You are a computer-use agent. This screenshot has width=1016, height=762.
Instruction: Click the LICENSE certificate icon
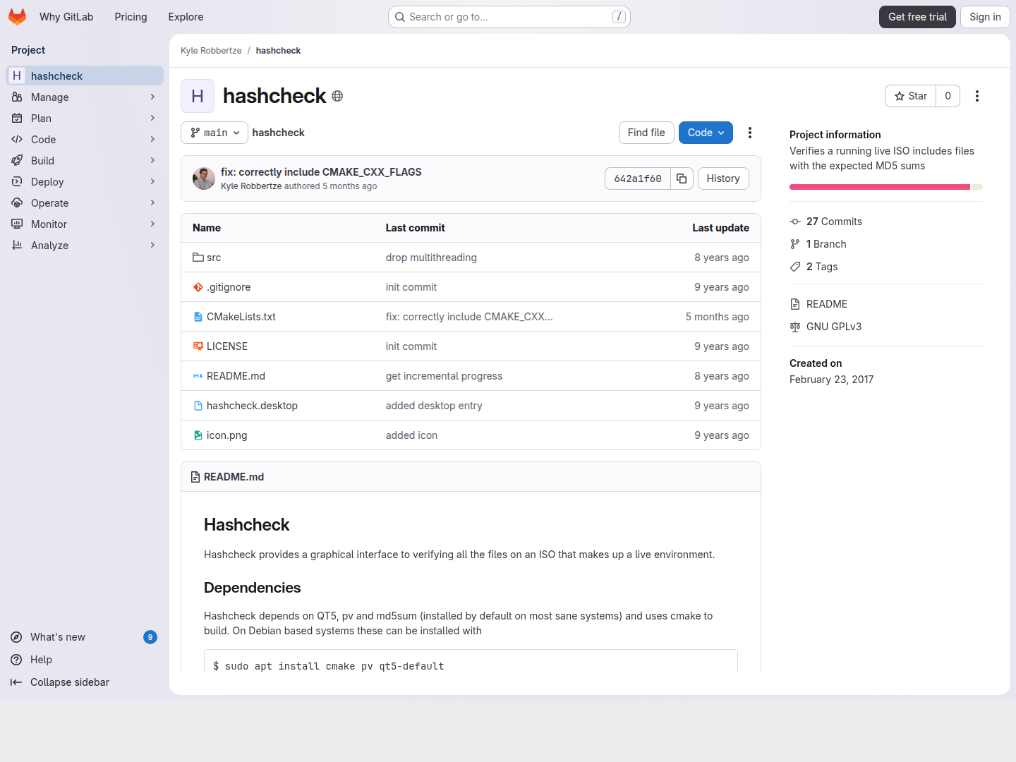click(x=198, y=346)
